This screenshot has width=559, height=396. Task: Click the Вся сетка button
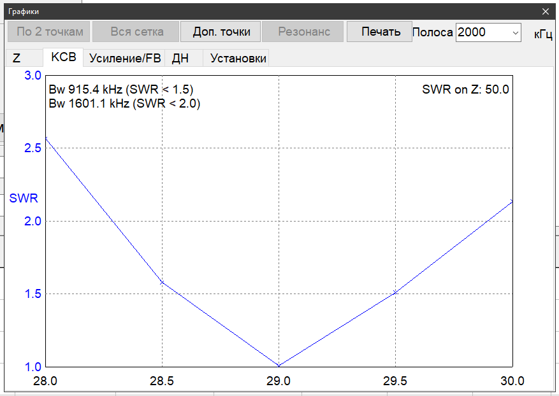[136, 32]
